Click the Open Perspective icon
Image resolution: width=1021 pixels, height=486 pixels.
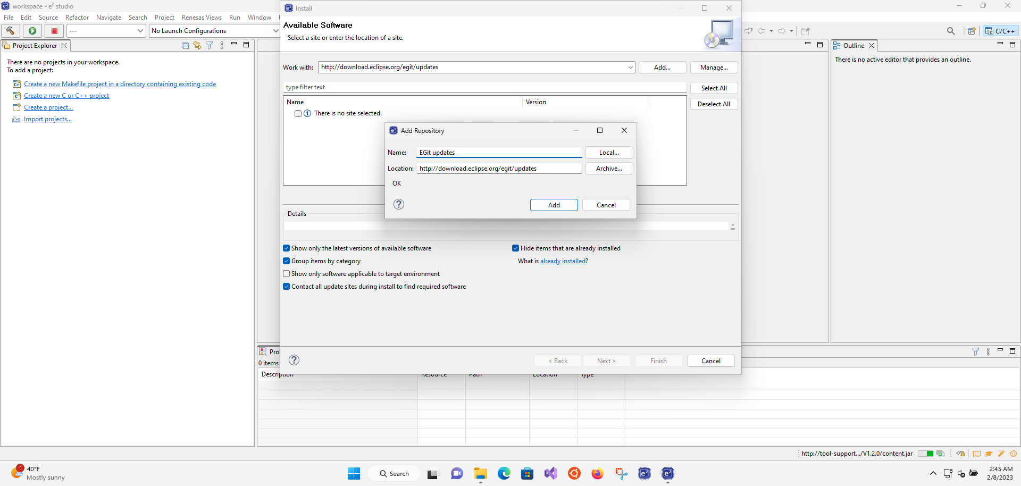click(x=972, y=31)
